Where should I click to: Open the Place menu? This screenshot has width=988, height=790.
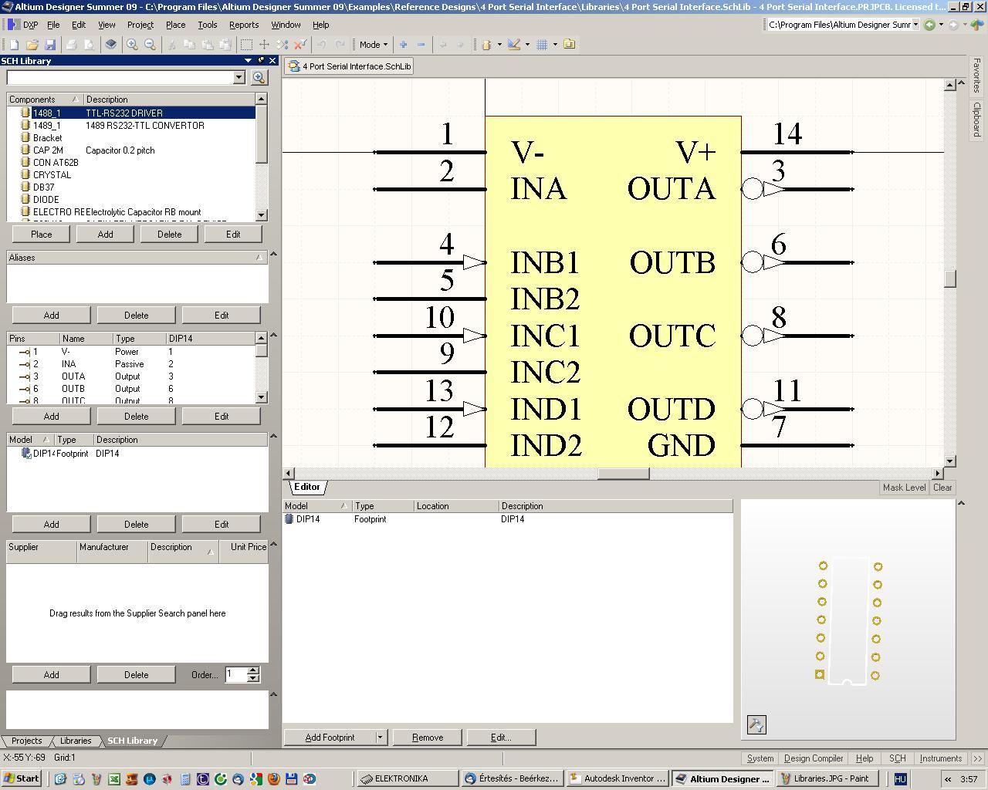tap(175, 25)
